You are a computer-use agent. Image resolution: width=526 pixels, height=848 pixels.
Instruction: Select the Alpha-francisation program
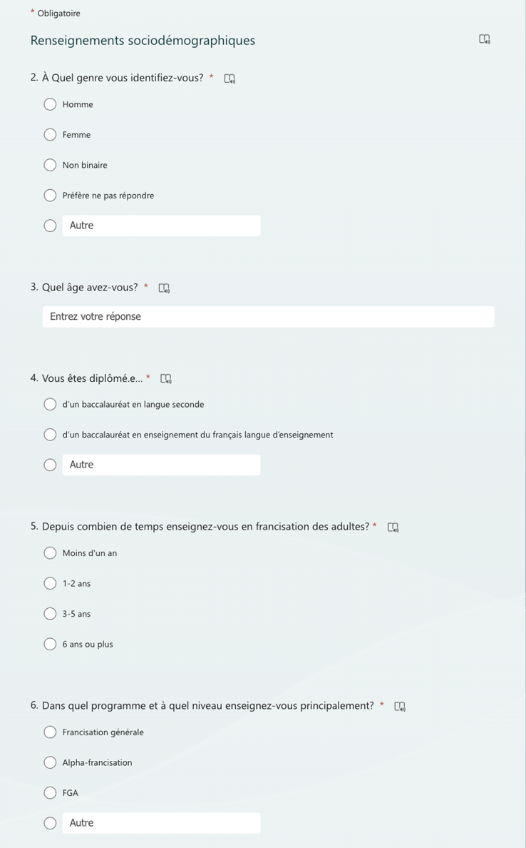pyautogui.click(x=50, y=763)
